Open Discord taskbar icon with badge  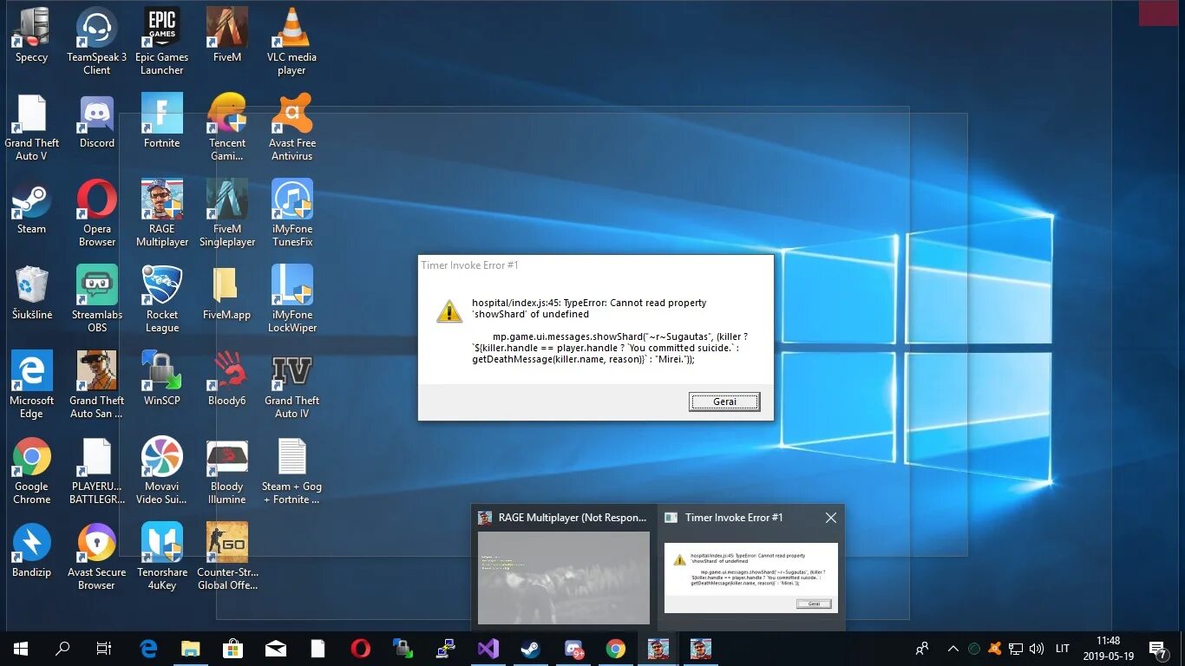point(573,649)
